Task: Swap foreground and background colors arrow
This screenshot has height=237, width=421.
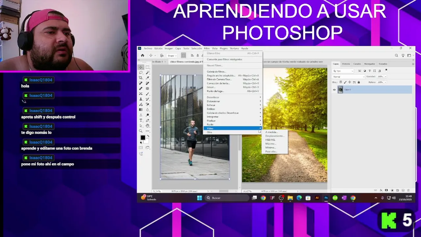Action: coord(148,136)
